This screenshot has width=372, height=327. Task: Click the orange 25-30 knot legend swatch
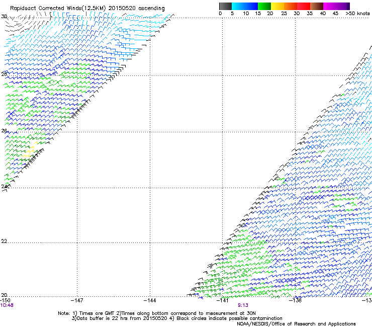coord(291,6)
